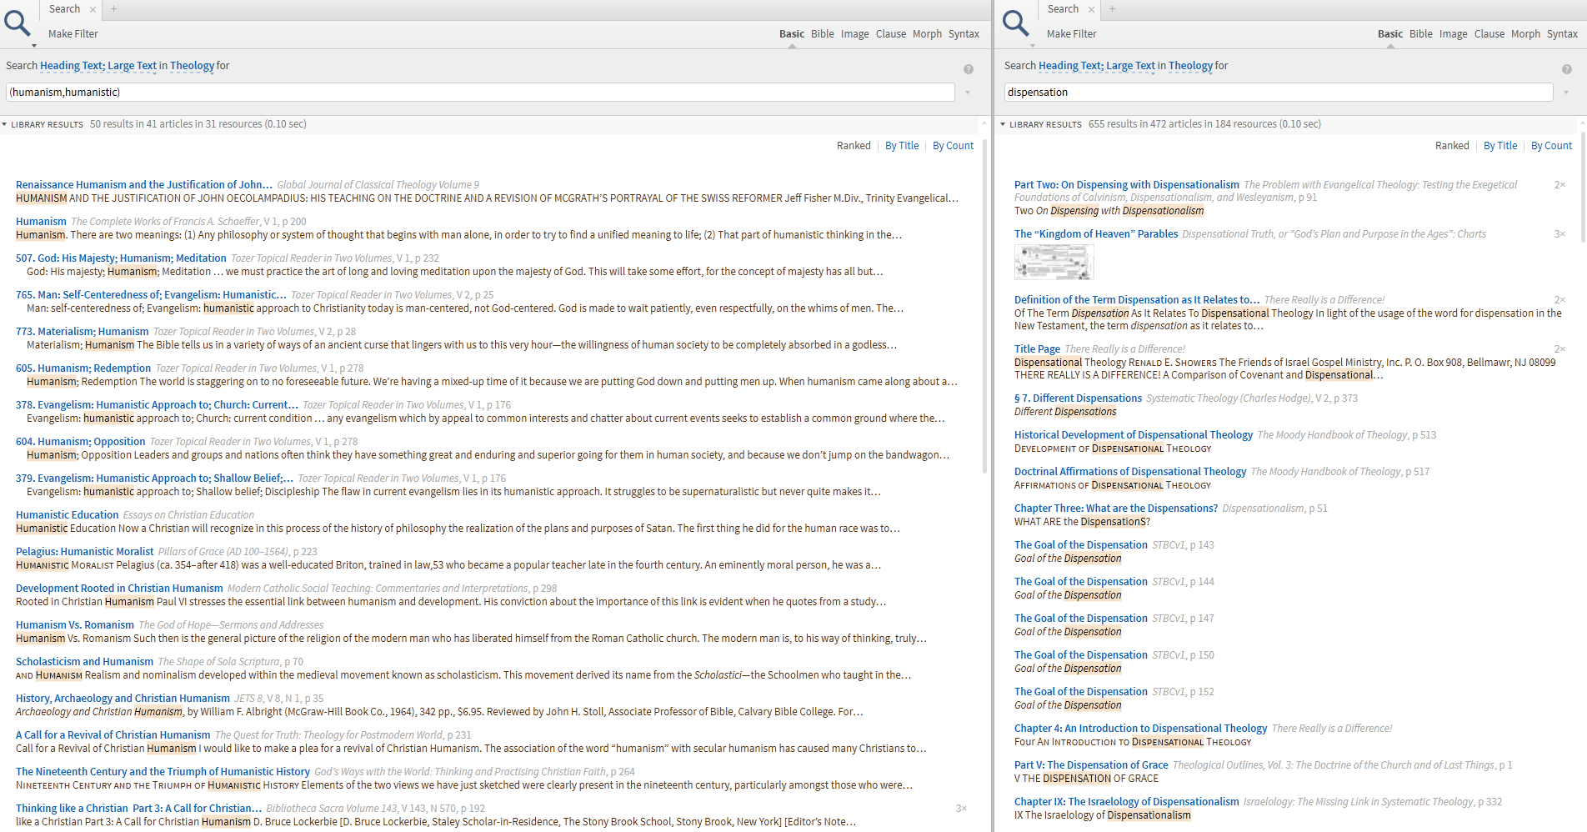The height and width of the screenshot is (832, 1587).
Task: Close the right Search tab
Action: [x=1091, y=9]
